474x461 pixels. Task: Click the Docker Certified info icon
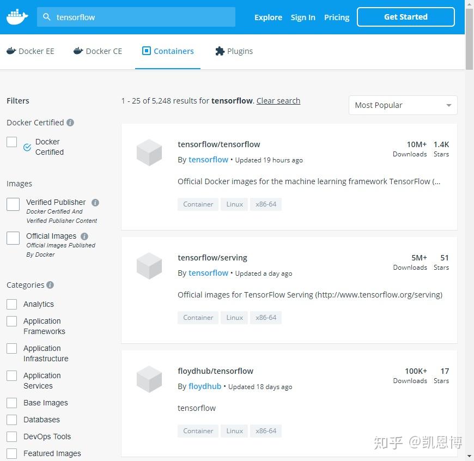(x=70, y=123)
